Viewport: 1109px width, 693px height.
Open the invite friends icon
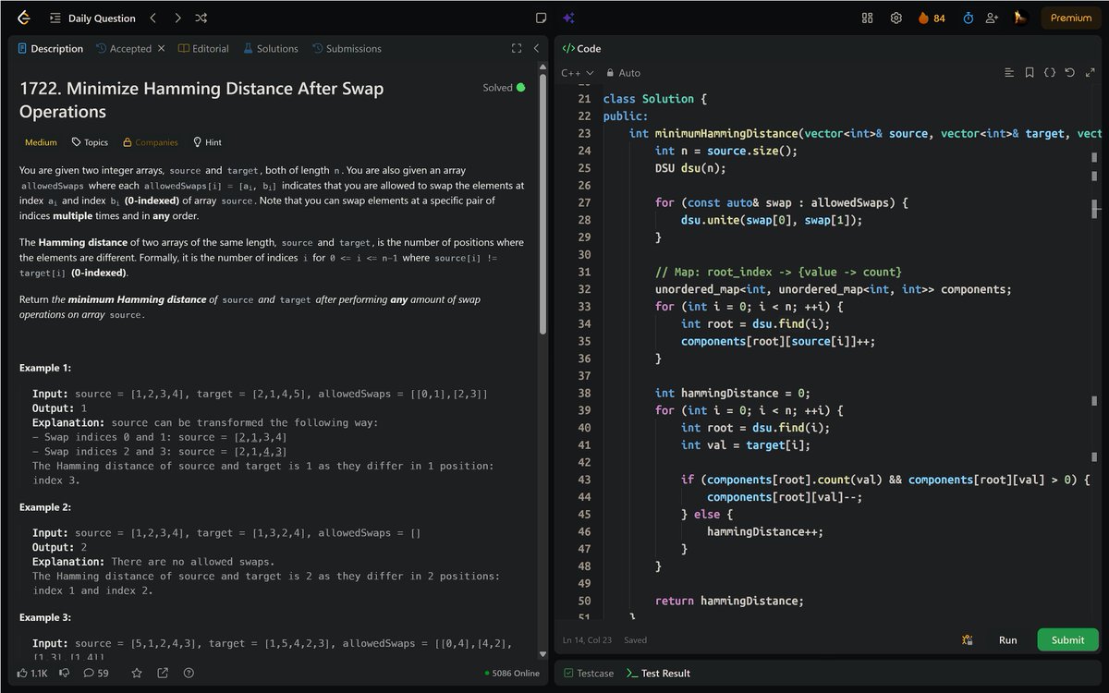click(x=992, y=18)
